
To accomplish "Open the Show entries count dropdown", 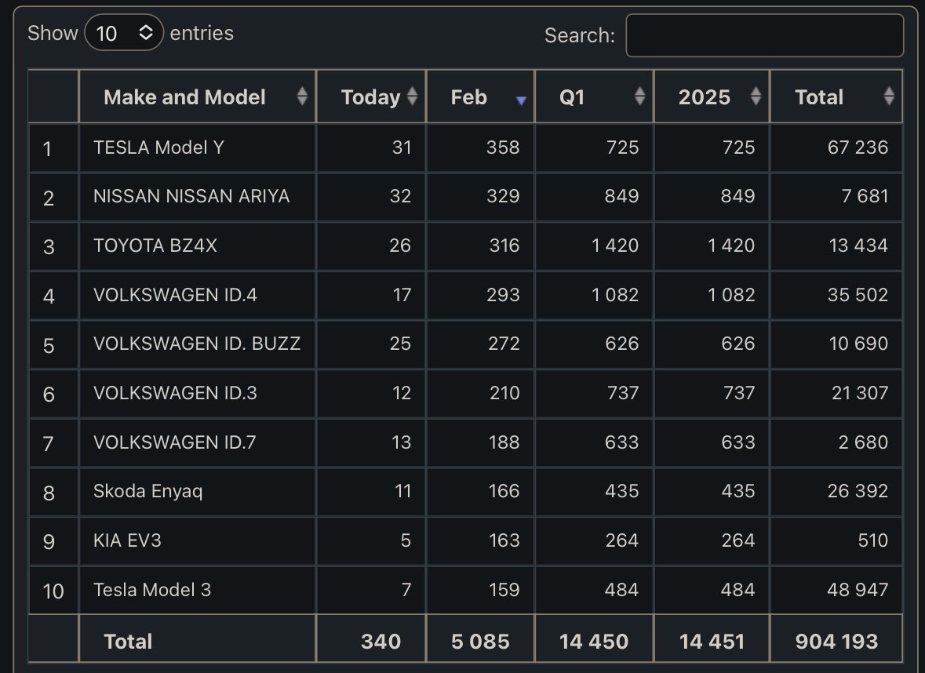I will tap(124, 33).
